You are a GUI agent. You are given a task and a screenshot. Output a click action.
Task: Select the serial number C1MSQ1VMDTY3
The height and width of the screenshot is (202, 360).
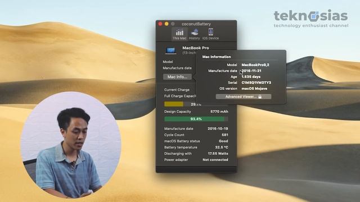click(256, 82)
